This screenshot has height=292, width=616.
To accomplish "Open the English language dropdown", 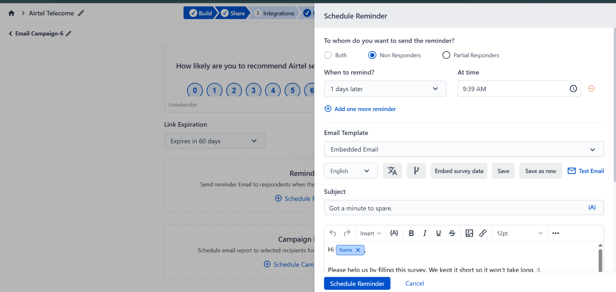I will [350, 171].
